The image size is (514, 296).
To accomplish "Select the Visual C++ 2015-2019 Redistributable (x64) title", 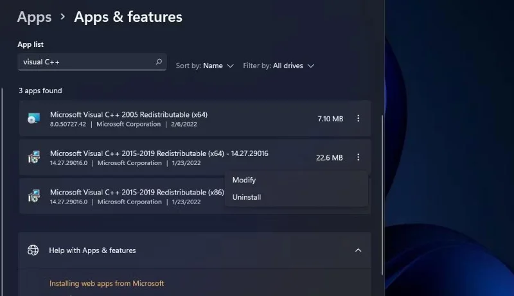I will click(x=159, y=153).
